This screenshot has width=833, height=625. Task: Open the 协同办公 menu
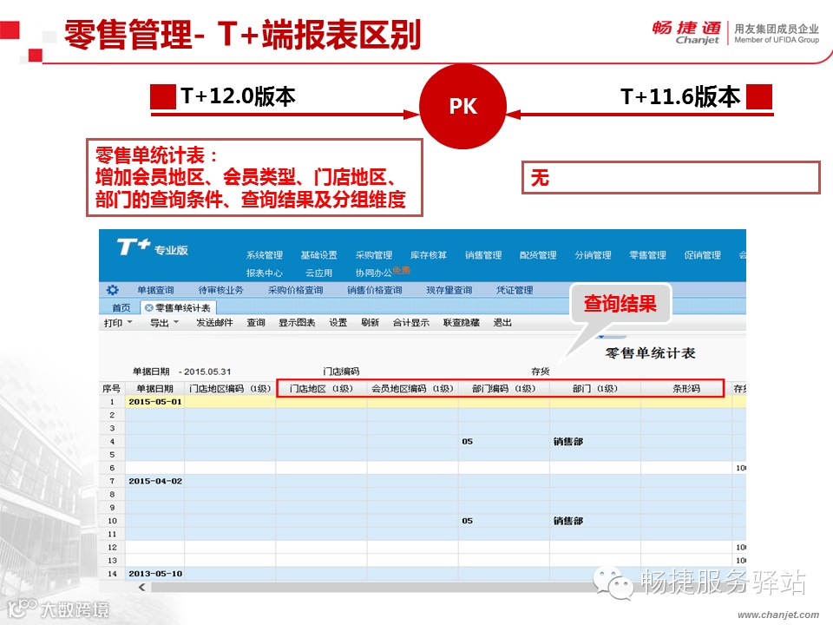(373, 273)
